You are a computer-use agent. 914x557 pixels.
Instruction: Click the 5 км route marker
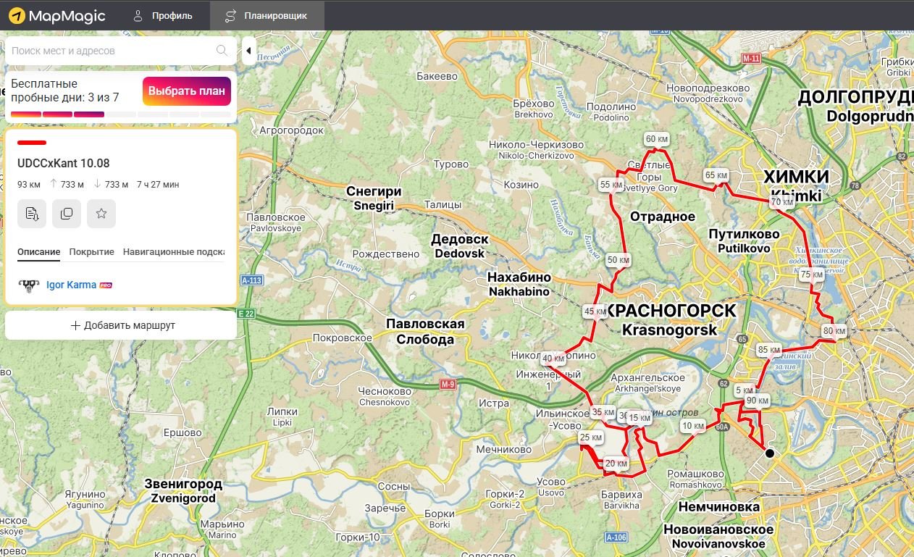coord(745,390)
